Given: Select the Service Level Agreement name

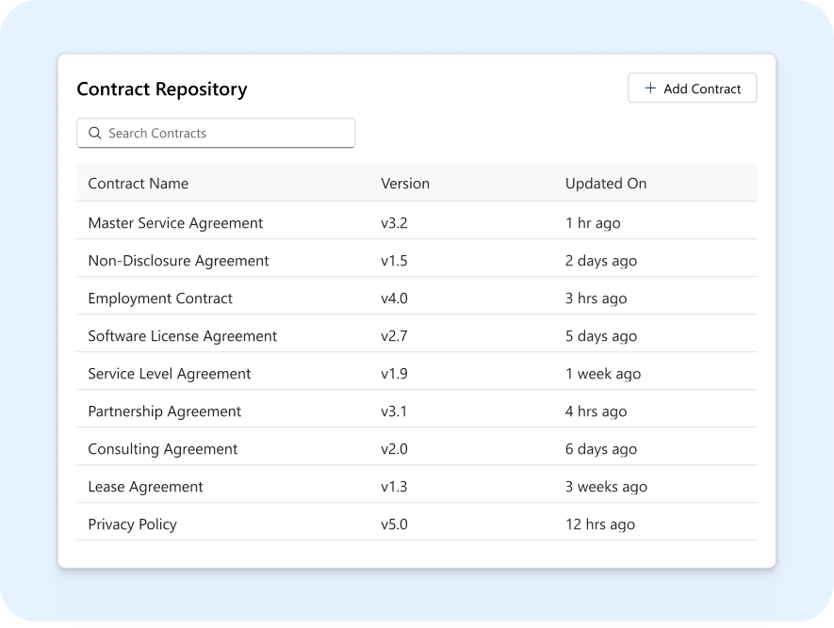Looking at the screenshot, I should pos(169,374).
